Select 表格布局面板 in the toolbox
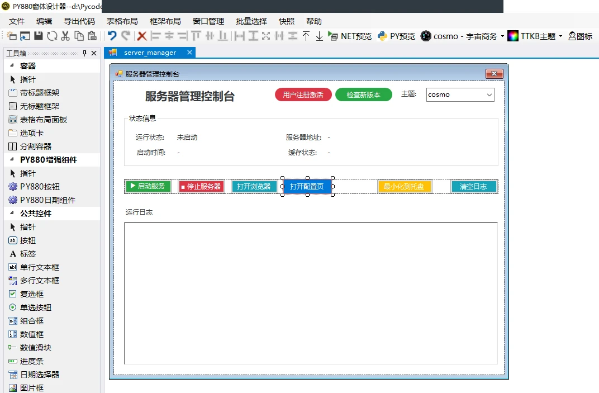 [x=53, y=120]
